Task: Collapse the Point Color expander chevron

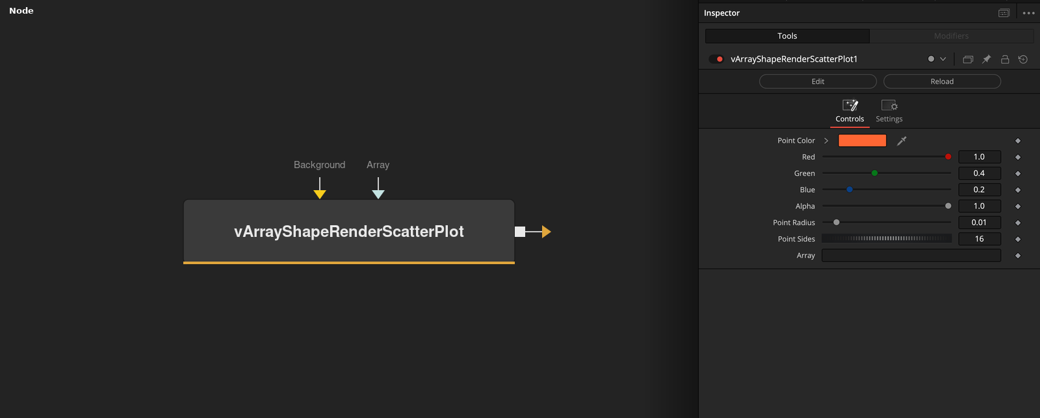Action: point(826,141)
